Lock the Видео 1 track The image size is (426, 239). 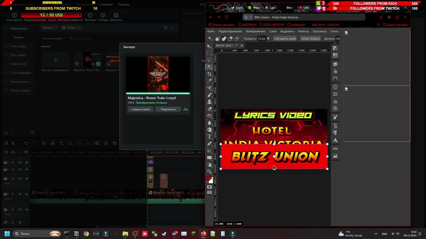[13, 210]
